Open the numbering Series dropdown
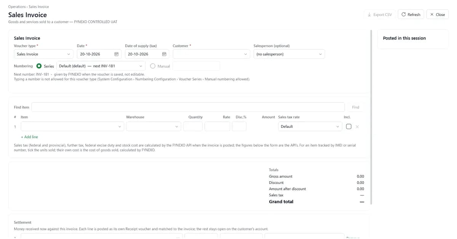Screen dimensions: 457x239 (101, 66)
